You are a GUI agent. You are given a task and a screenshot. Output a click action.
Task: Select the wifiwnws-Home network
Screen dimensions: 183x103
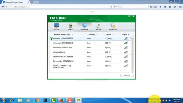(x=90, y=52)
